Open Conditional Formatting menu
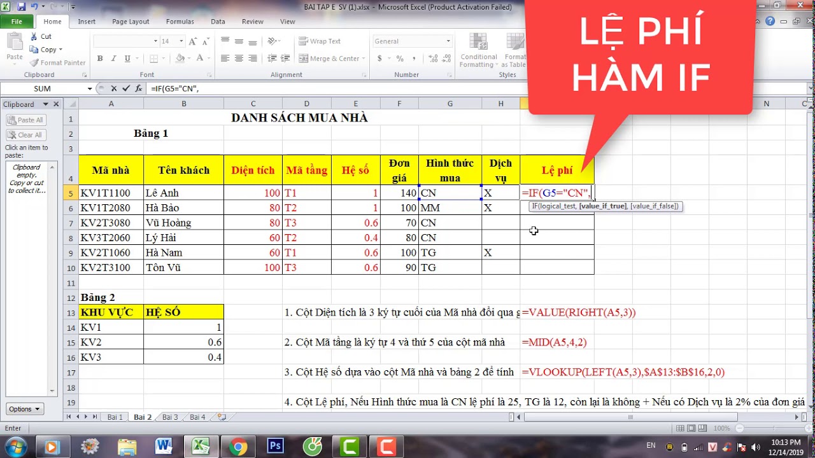 tap(479, 50)
